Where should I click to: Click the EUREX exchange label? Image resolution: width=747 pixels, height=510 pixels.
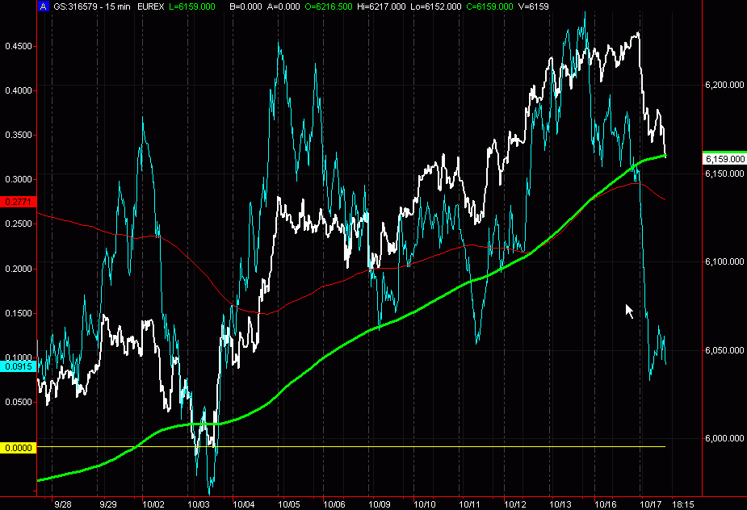point(150,6)
